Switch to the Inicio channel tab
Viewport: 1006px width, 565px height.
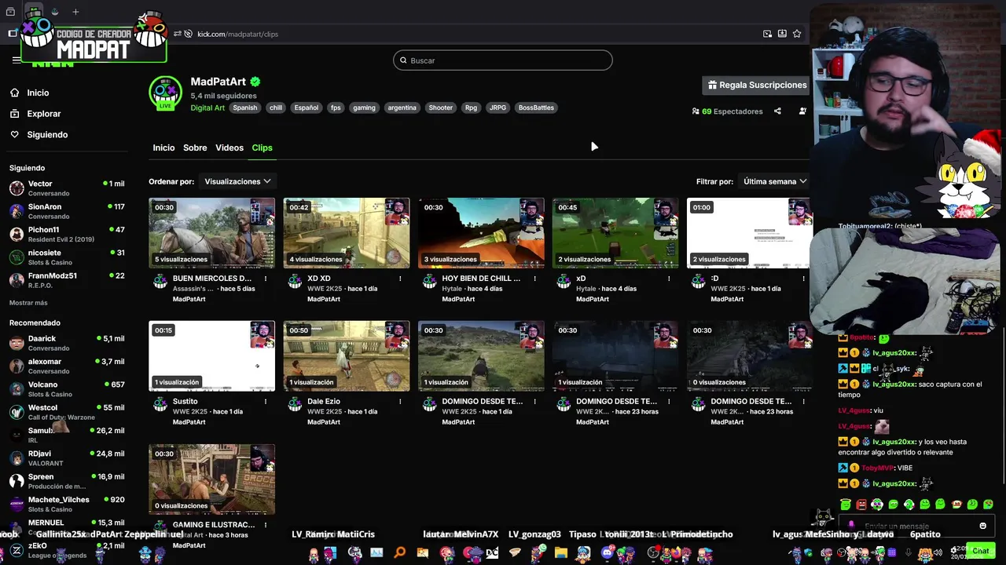point(163,148)
